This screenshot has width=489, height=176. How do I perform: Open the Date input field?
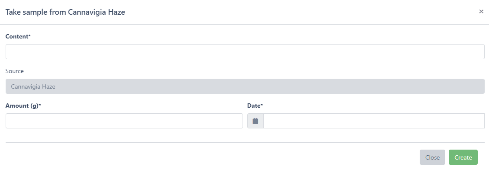[373, 121]
